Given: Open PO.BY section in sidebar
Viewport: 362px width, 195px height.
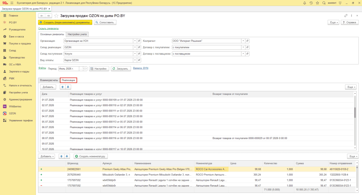Looking at the screenshot, I should tap(13, 22).
